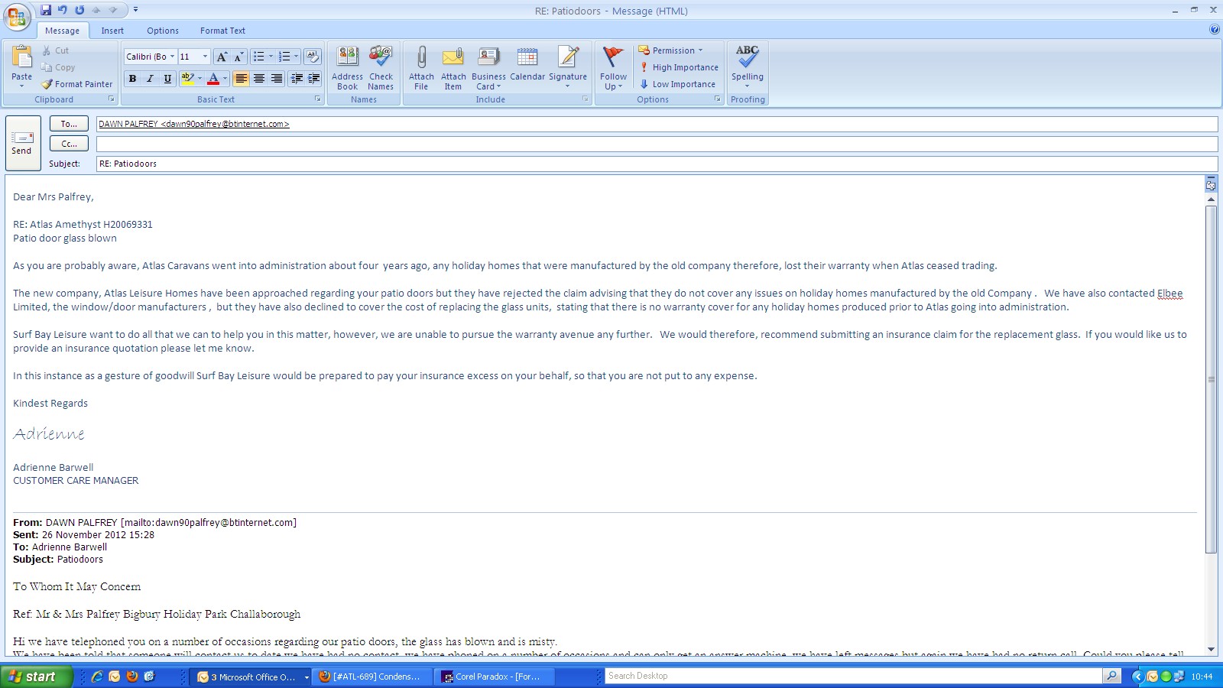The height and width of the screenshot is (688, 1223).
Task: Expand the numbered list style options
Action: click(296, 57)
